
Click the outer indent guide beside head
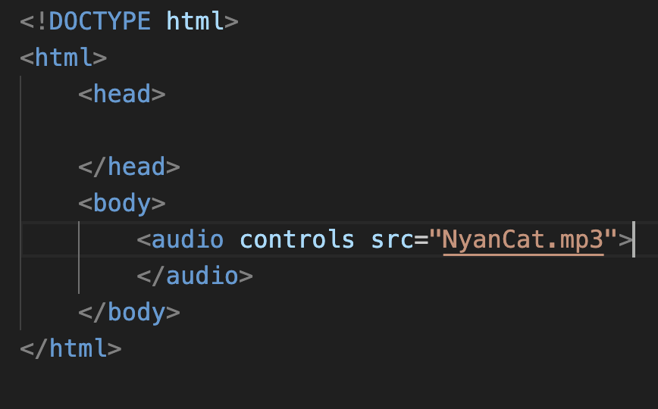point(20,203)
